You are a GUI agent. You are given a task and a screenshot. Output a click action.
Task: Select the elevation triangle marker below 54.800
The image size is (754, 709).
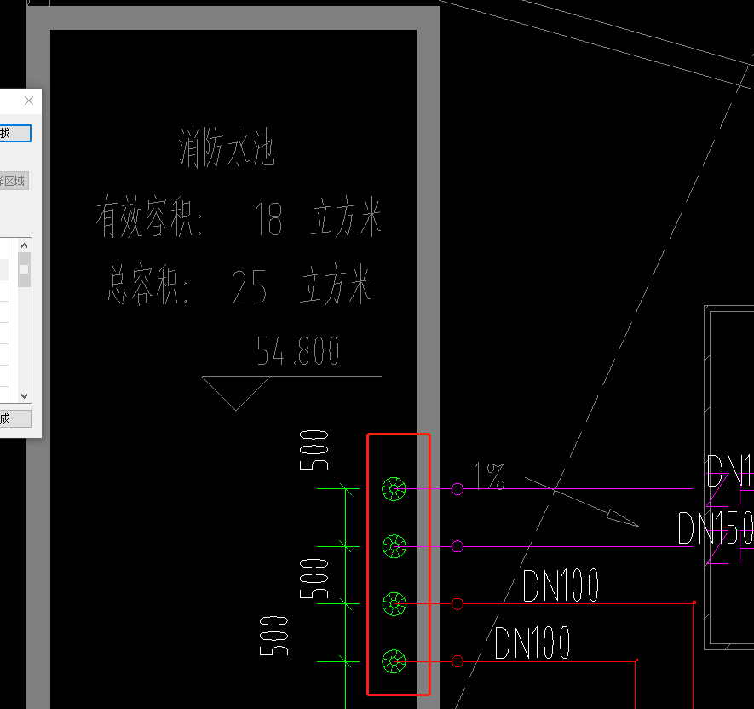tap(236, 393)
